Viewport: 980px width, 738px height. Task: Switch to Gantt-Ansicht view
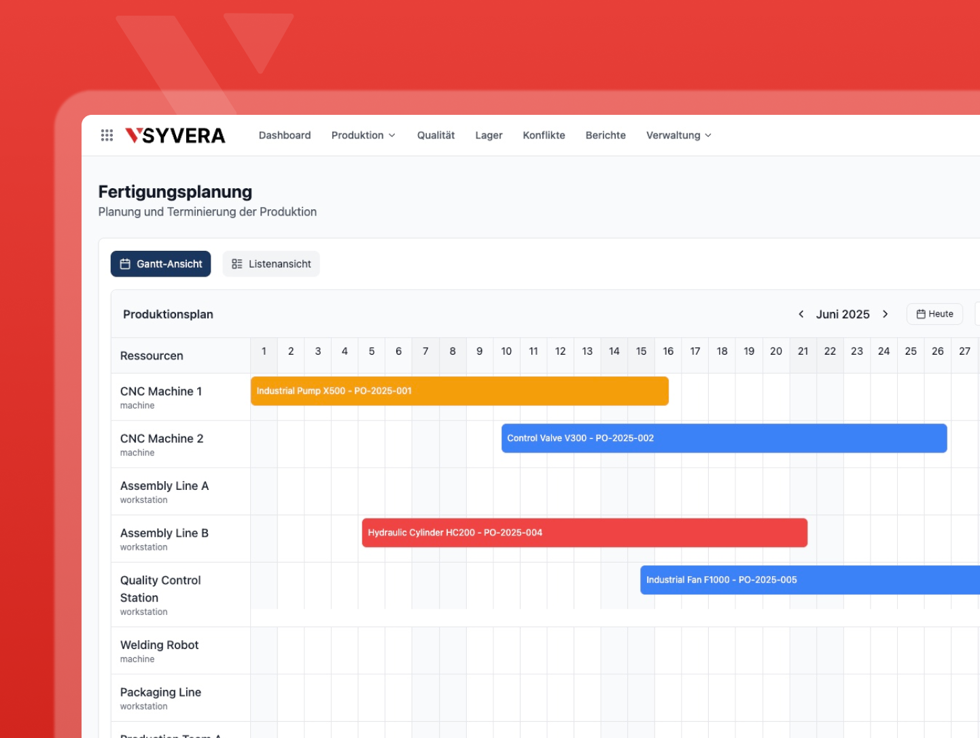coord(161,264)
